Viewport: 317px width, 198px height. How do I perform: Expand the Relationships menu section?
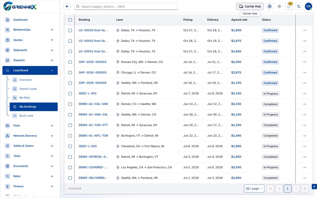pos(52,30)
